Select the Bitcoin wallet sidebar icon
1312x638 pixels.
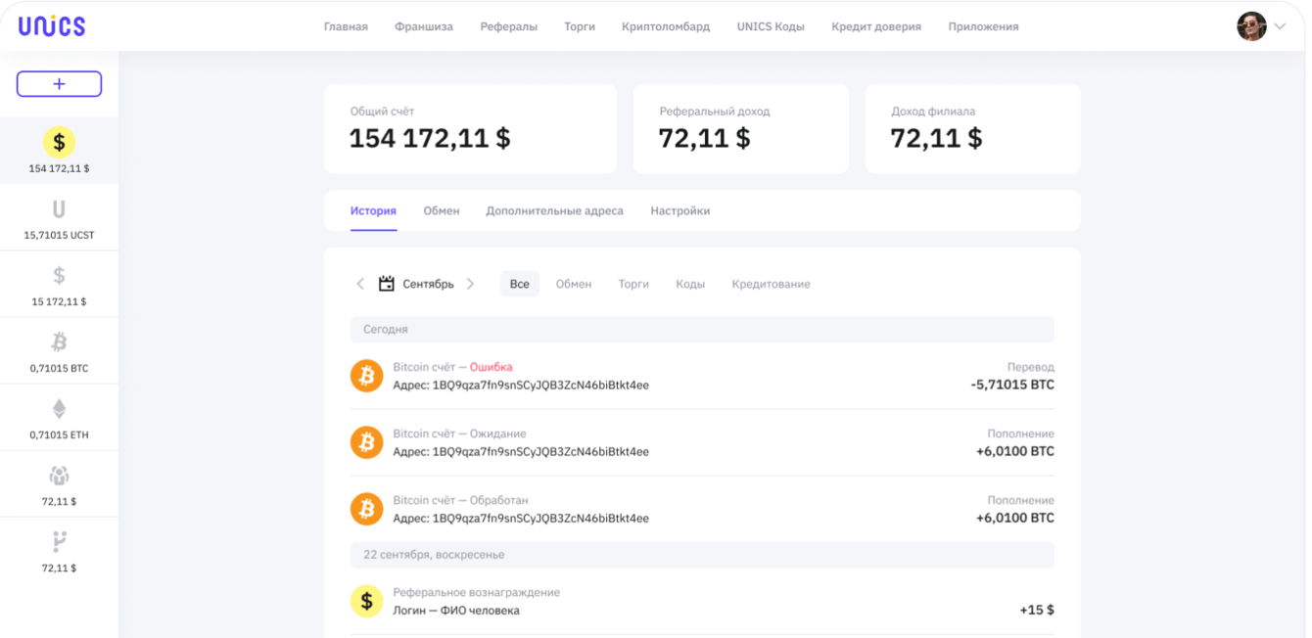click(x=59, y=342)
